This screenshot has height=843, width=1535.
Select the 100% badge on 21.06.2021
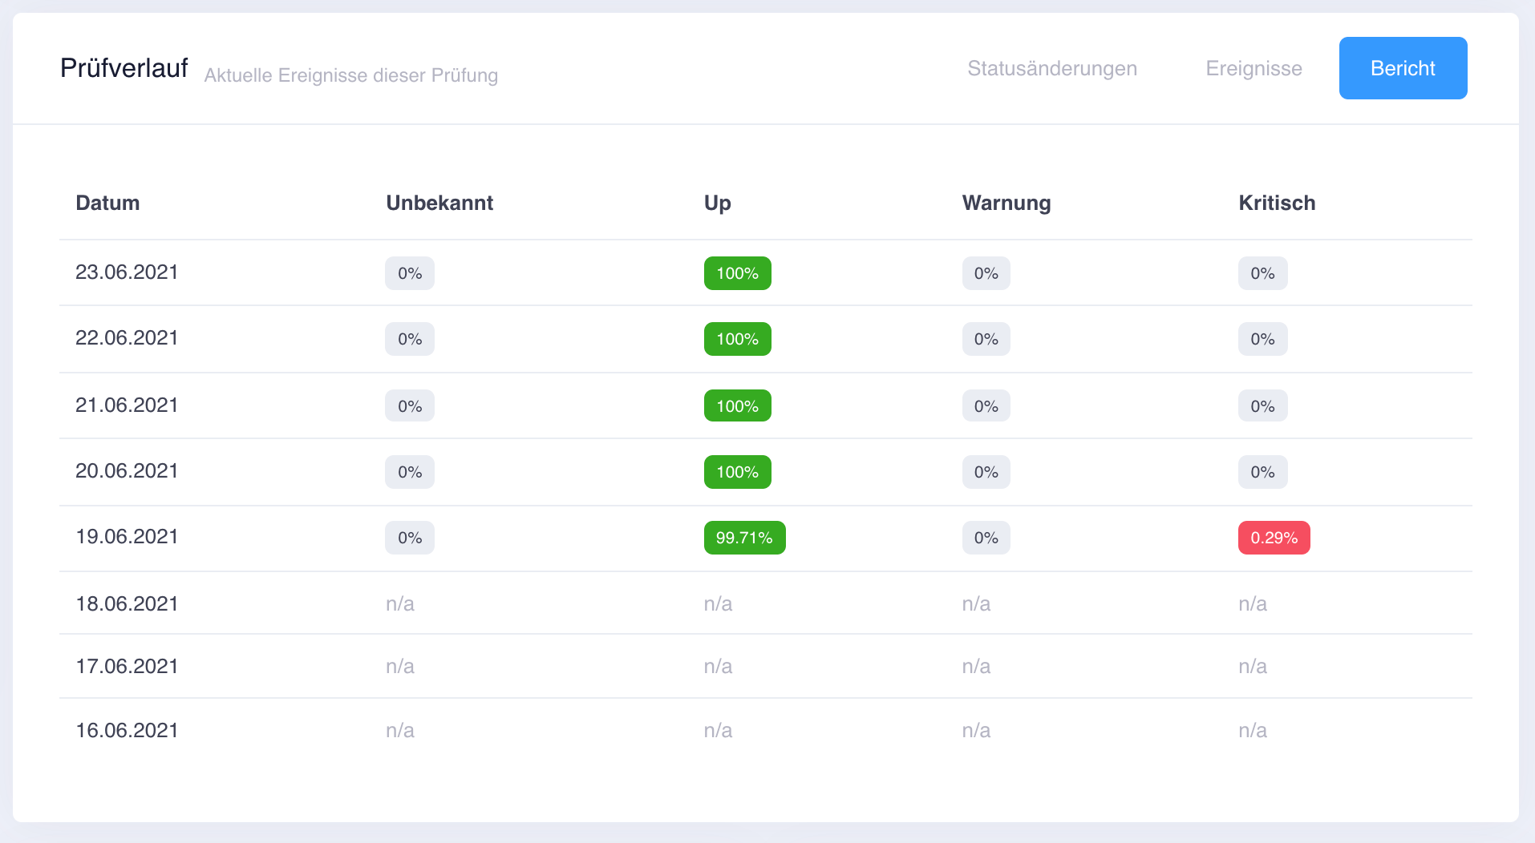pos(736,405)
